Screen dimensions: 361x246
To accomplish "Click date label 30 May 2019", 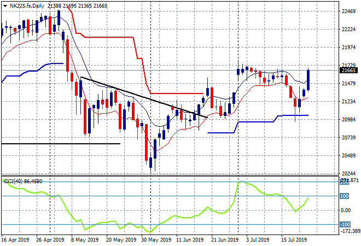I will click(156, 240).
